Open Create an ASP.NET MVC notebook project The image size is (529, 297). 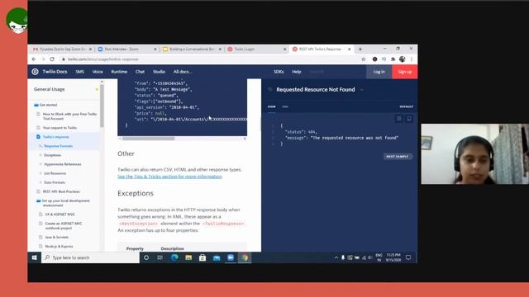point(63,225)
